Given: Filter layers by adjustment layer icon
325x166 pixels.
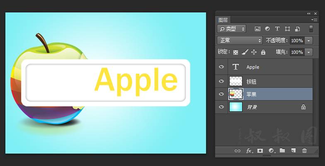Looking at the screenshot, I should 267,29.
